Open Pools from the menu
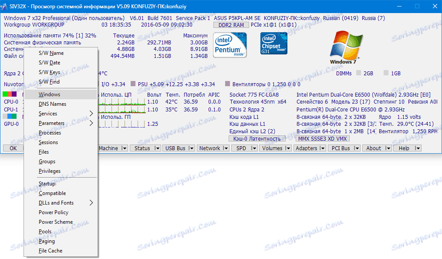 point(61,232)
